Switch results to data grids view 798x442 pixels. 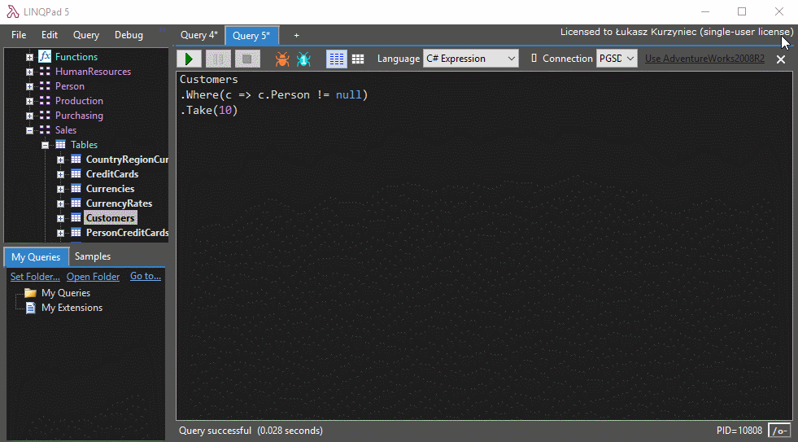[358, 59]
